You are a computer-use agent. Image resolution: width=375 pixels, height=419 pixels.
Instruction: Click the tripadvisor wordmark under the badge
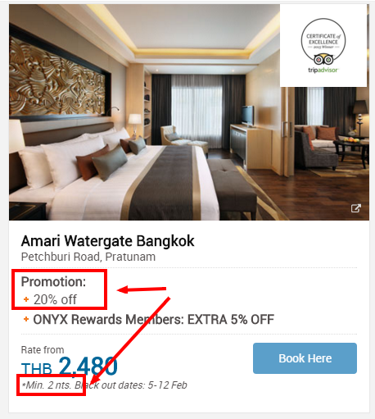pos(323,70)
